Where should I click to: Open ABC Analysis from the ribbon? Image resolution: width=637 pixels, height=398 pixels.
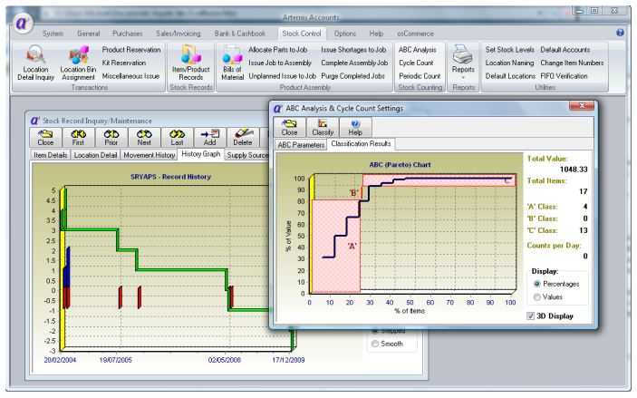pyautogui.click(x=417, y=50)
